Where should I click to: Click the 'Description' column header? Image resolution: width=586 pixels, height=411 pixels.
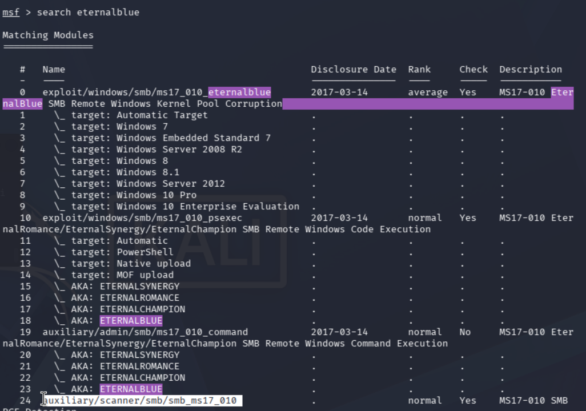[x=531, y=70]
